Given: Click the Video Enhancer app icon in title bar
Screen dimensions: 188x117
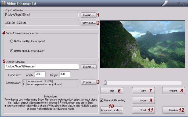Looking at the screenshot, I should pyautogui.click(x=3, y=3).
